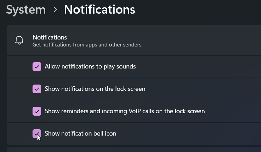Click the bell icon beside Notifications
Image resolution: width=261 pixels, height=152 pixels.
(19, 40)
